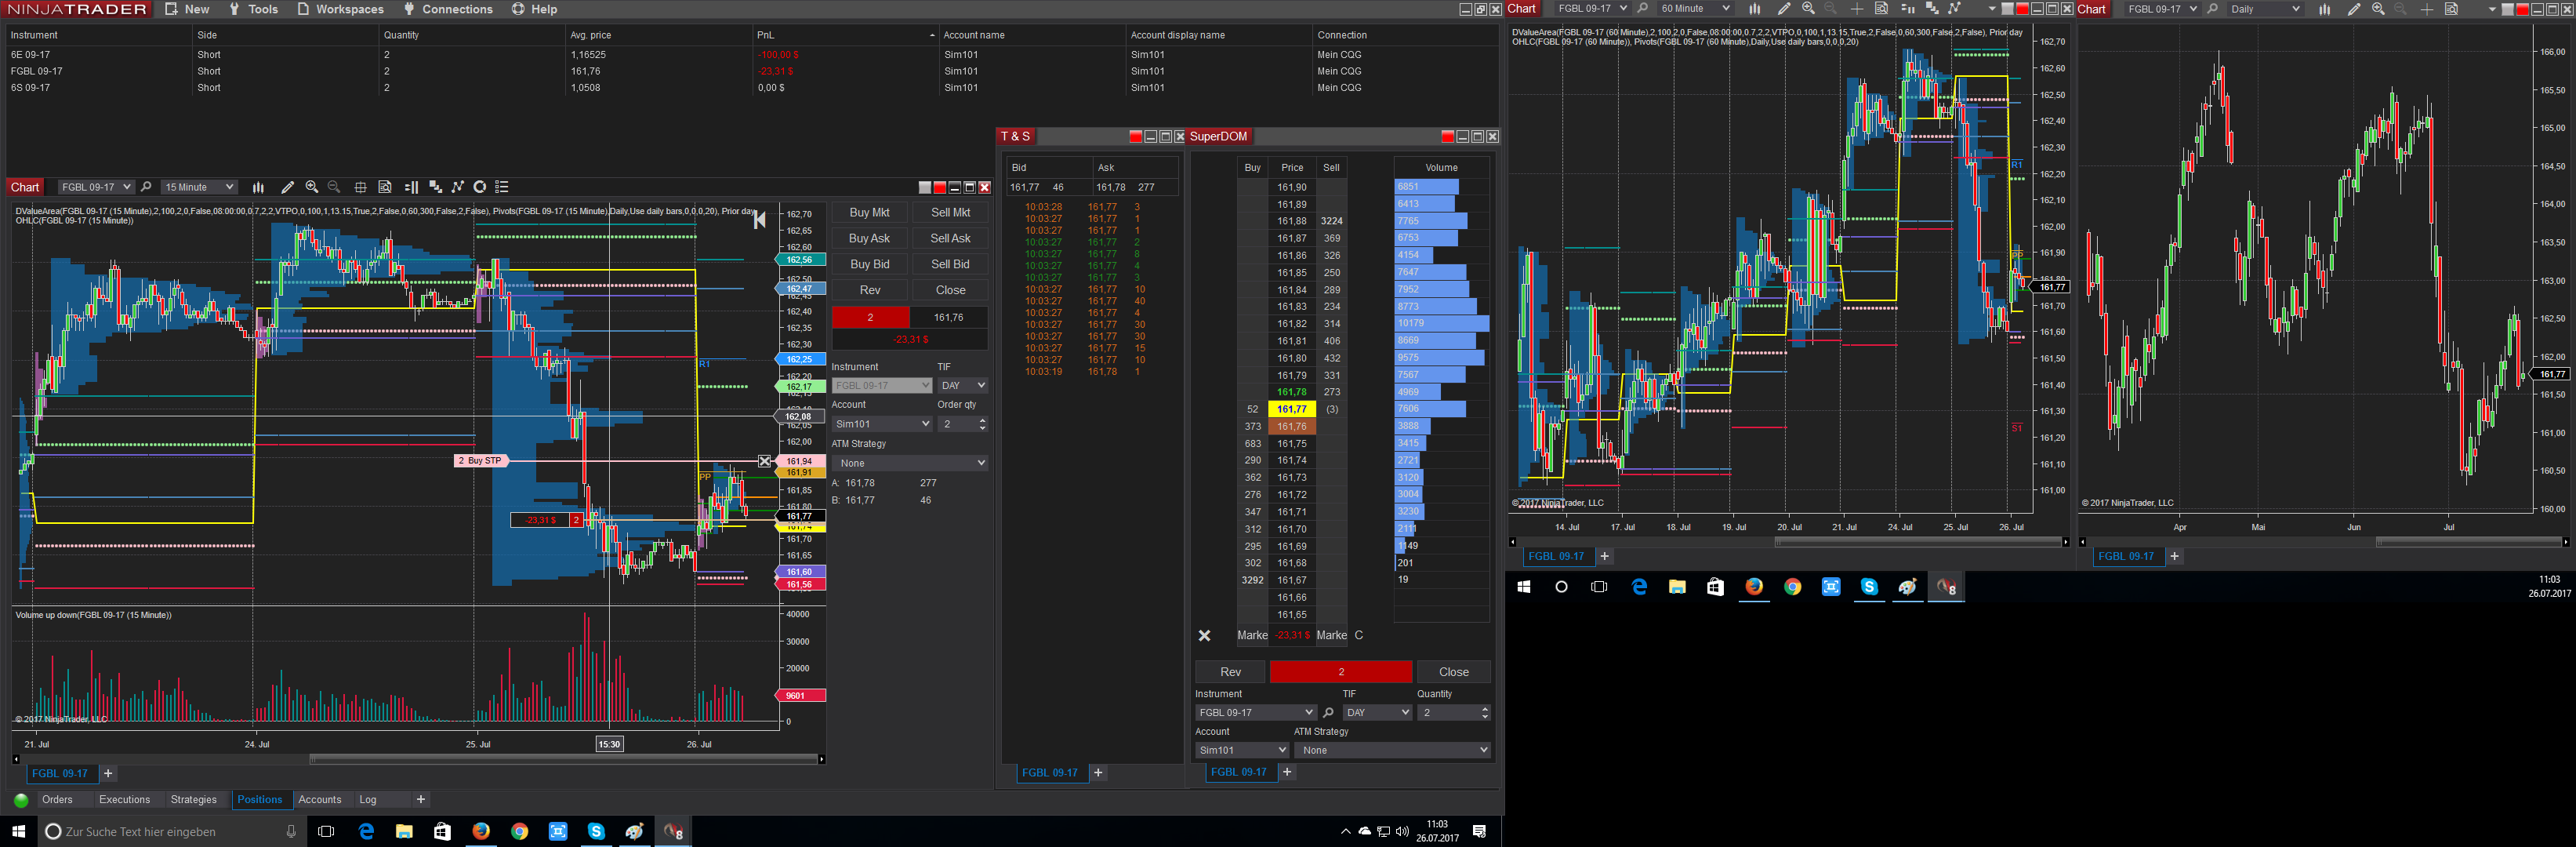Click the horizontal scrollbar under the 15 Minute chart
2576x847 pixels.
(x=420, y=759)
